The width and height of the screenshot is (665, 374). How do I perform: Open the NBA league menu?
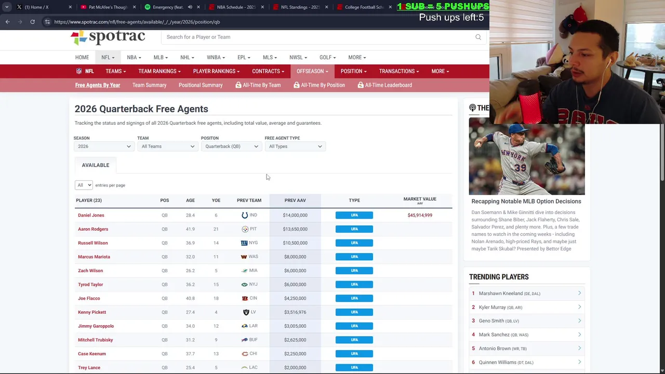(x=134, y=57)
